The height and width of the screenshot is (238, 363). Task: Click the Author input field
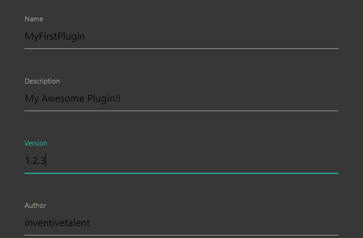[181, 223]
